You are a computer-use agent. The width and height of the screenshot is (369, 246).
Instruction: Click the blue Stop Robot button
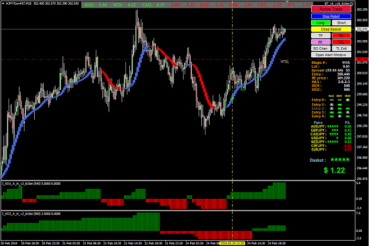331,17
